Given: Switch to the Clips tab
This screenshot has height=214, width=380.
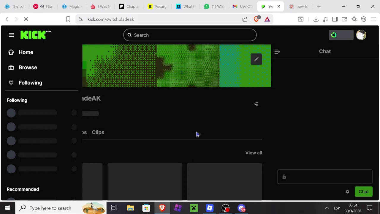Looking at the screenshot, I should [98, 132].
